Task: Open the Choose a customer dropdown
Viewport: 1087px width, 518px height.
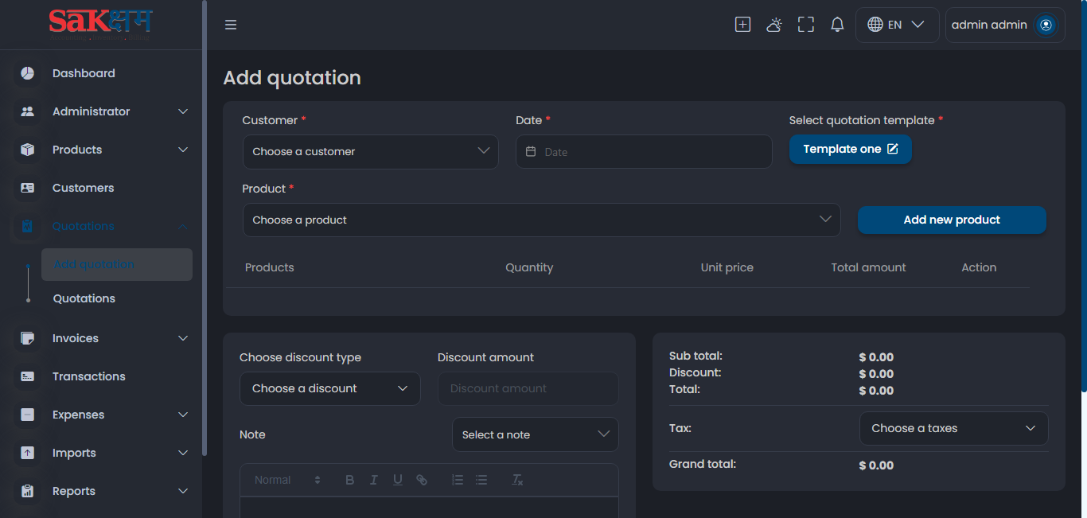Action: pyautogui.click(x=370, y=152)
